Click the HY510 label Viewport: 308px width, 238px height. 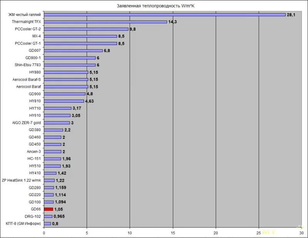tap(35, 166)
